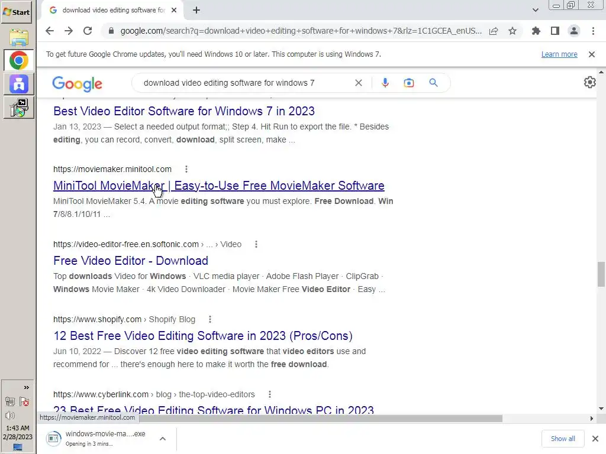Image resolution: width=606 pixels, height=454 pixels.
Task: Open the MiniTool MovieMaker result link
Action: [219, 186]
